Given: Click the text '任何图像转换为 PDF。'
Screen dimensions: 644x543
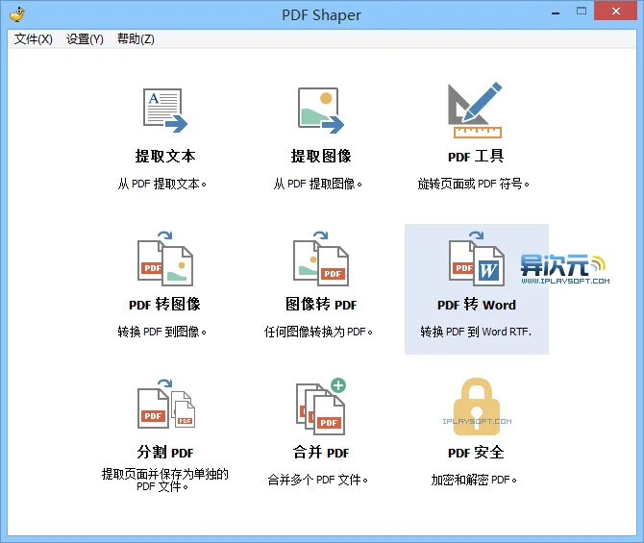Looking at the screenshot, I should 318,332.
